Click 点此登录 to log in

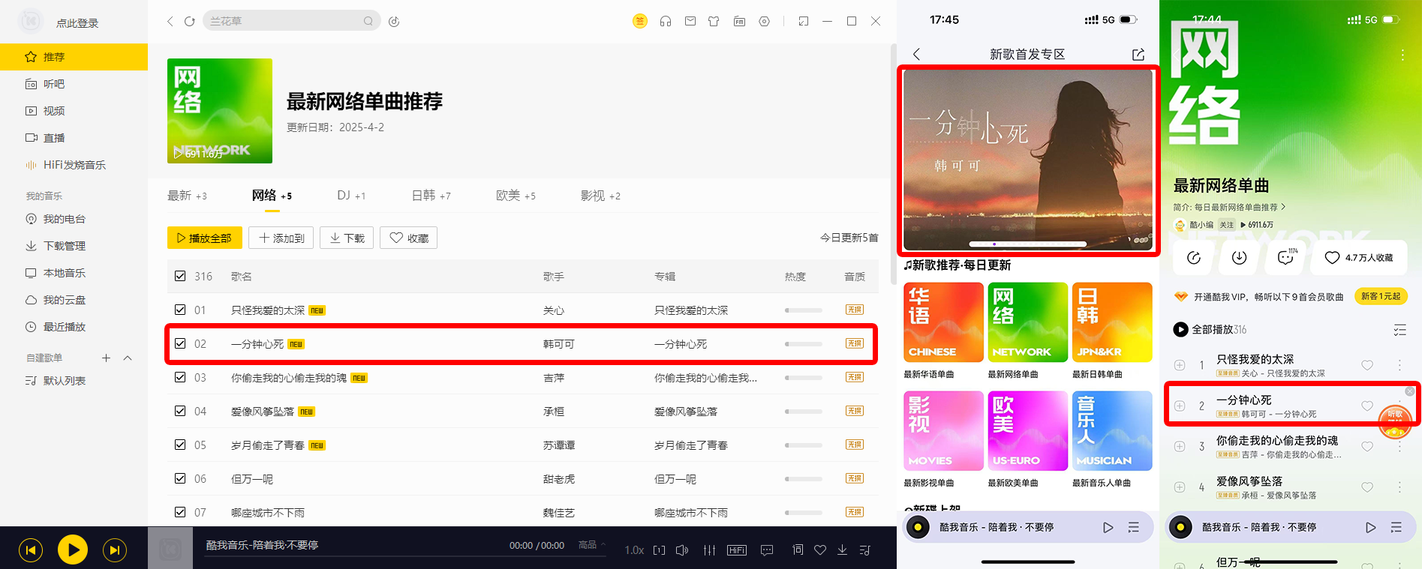[77, 23]
